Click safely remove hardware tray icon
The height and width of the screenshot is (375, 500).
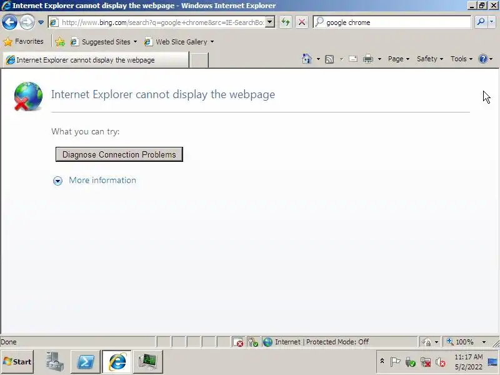coord(410,362)
